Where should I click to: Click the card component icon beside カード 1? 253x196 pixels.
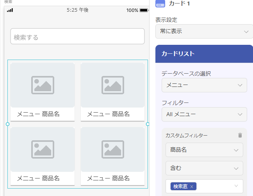click(x=160, y=4)
